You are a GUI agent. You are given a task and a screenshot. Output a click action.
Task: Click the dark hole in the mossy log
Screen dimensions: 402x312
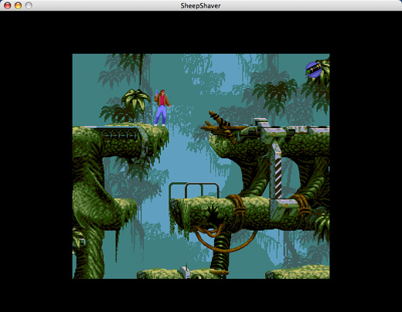point(213,215)
